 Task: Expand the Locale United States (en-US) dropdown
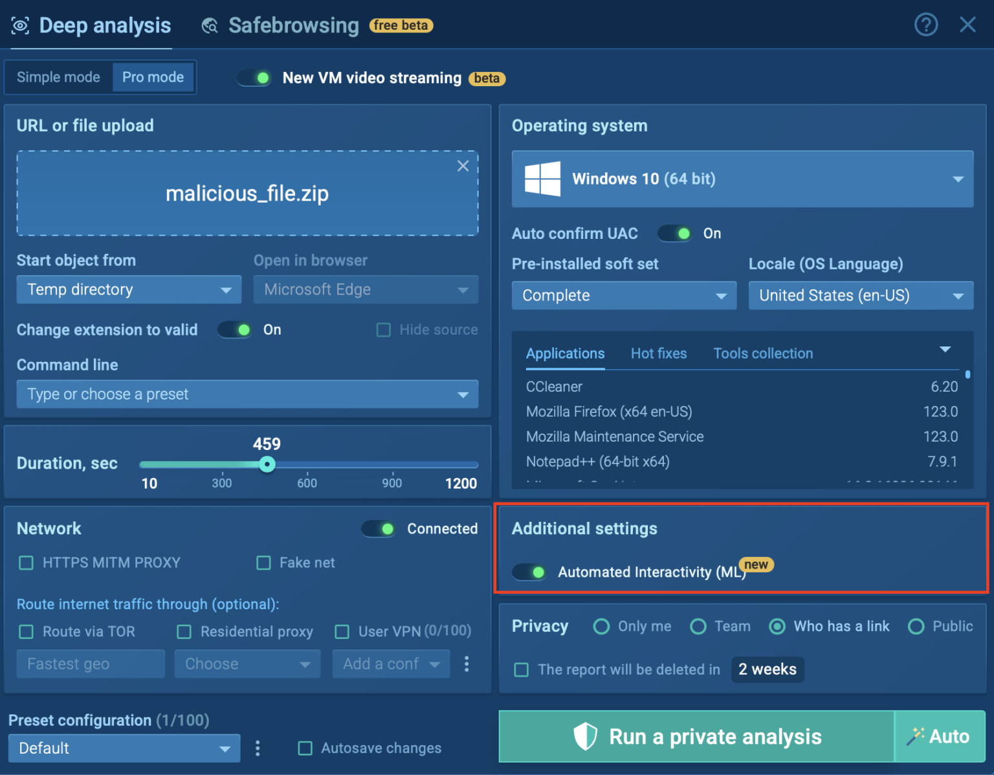(x=860, y=296)
